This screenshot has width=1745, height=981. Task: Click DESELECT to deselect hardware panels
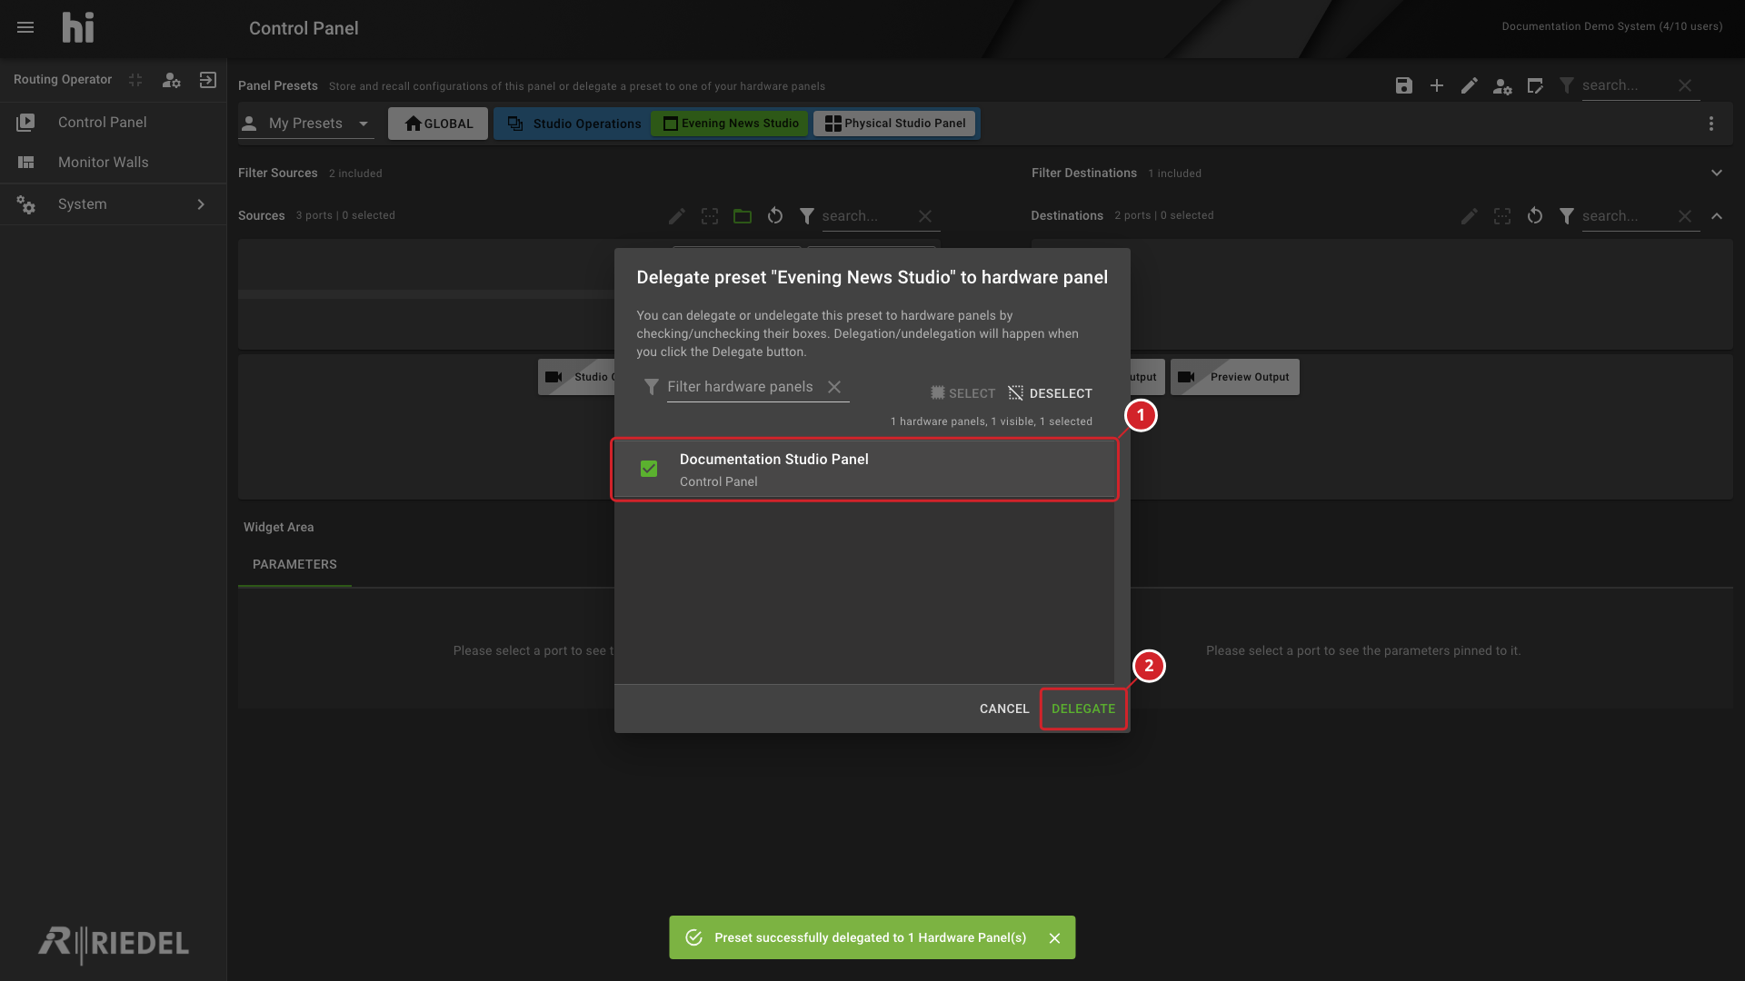click(1051, 393)
